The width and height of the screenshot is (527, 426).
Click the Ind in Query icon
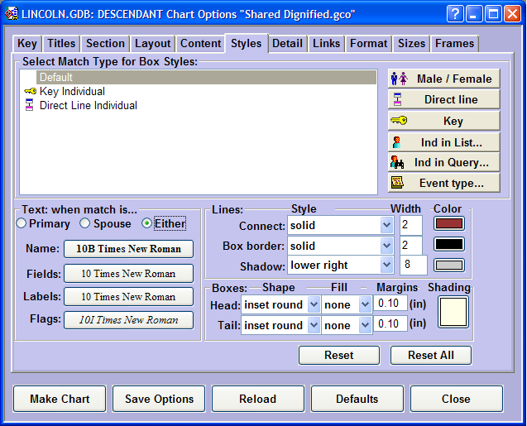pyautogui.click(x=398, y=163)
